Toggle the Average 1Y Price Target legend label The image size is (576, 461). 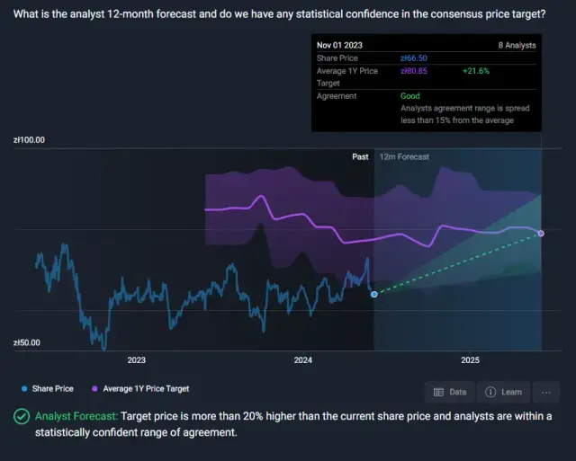[146, 389]
